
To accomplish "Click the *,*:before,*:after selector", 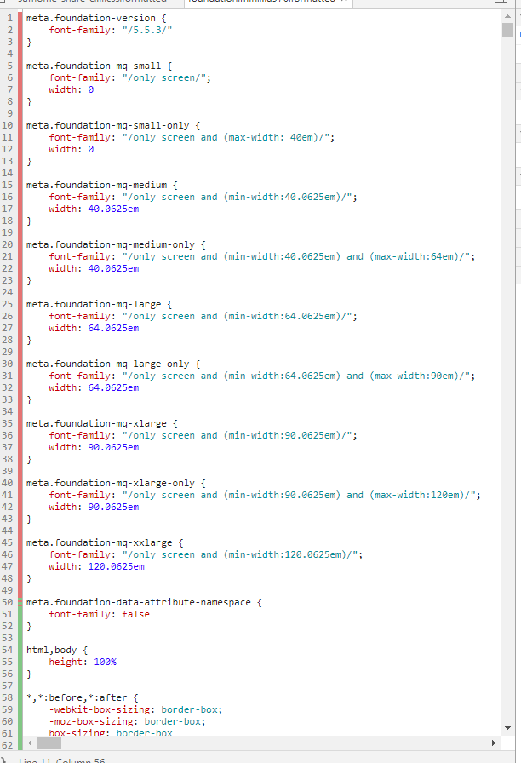I will [x=77, y=697].
